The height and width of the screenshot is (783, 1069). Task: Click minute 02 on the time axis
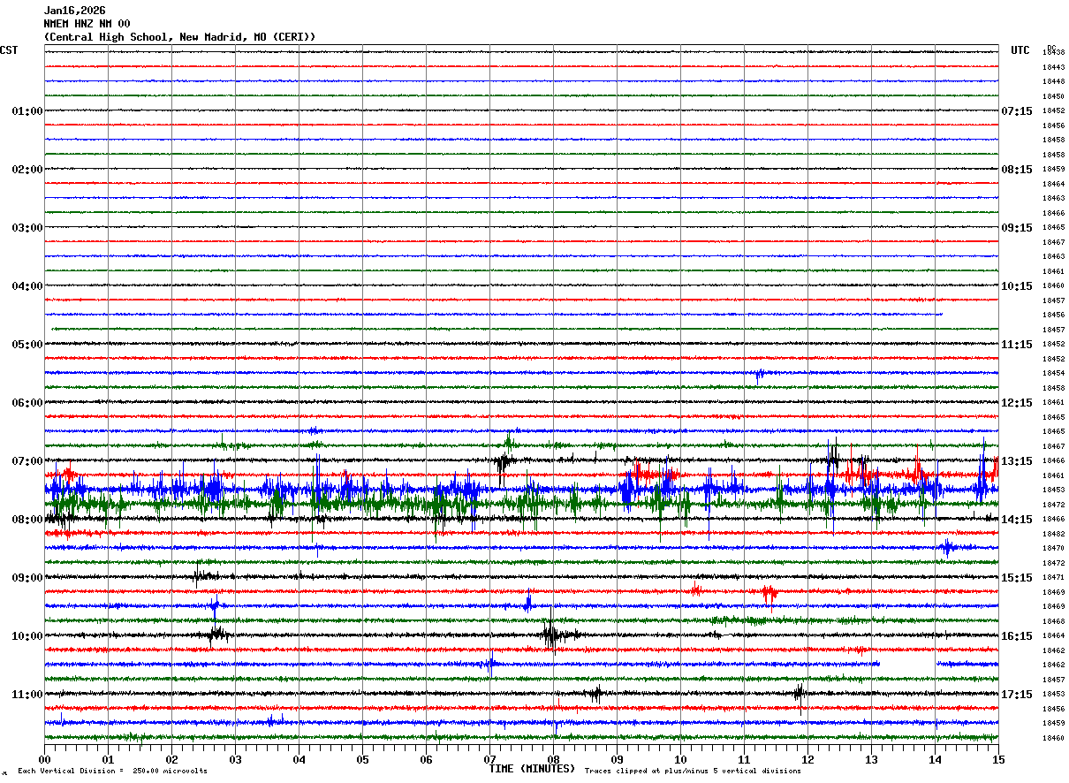click(171, 759)
